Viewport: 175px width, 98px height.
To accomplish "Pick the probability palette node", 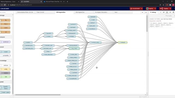I will click(5, 56).
